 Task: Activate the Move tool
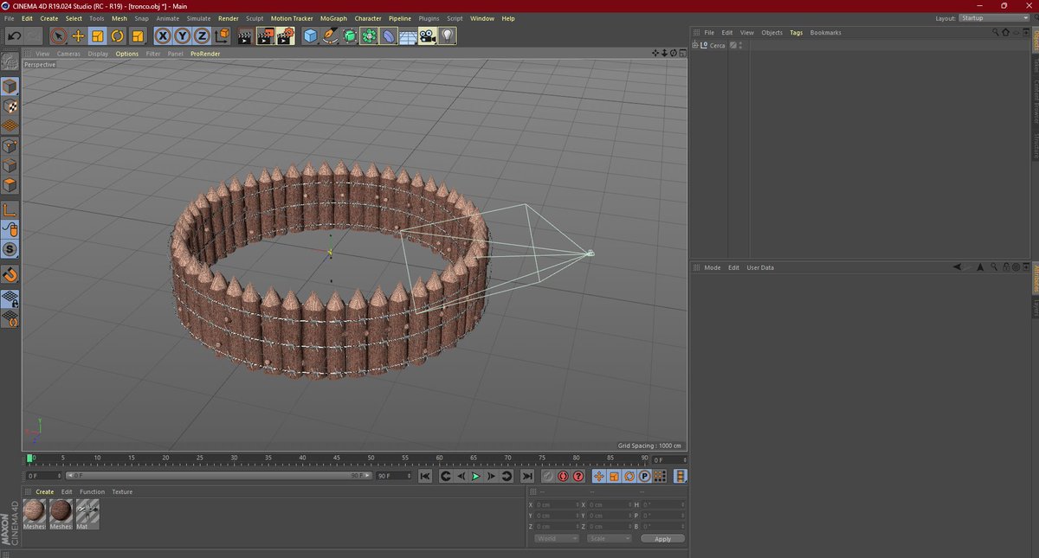[78, 36]
